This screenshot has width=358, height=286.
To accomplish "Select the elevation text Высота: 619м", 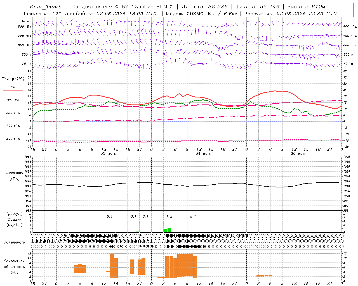I will [306, 7].
